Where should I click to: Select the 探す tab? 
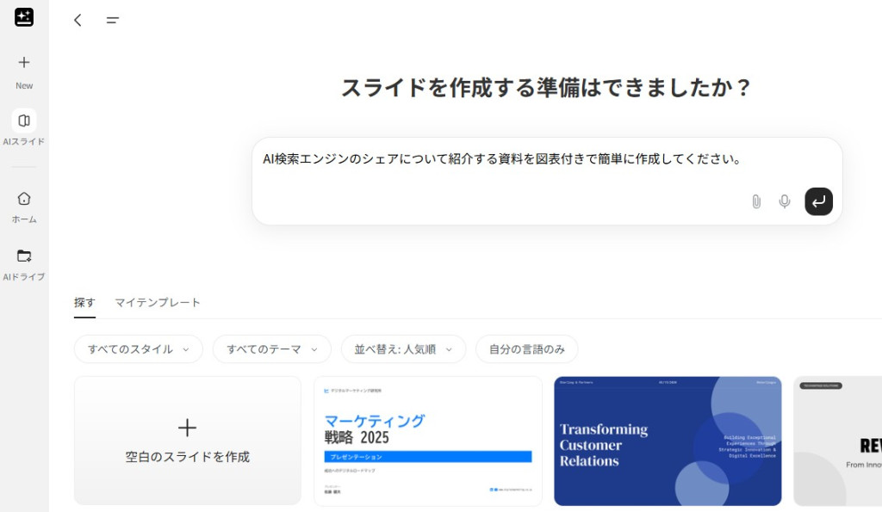click(84, 302)
